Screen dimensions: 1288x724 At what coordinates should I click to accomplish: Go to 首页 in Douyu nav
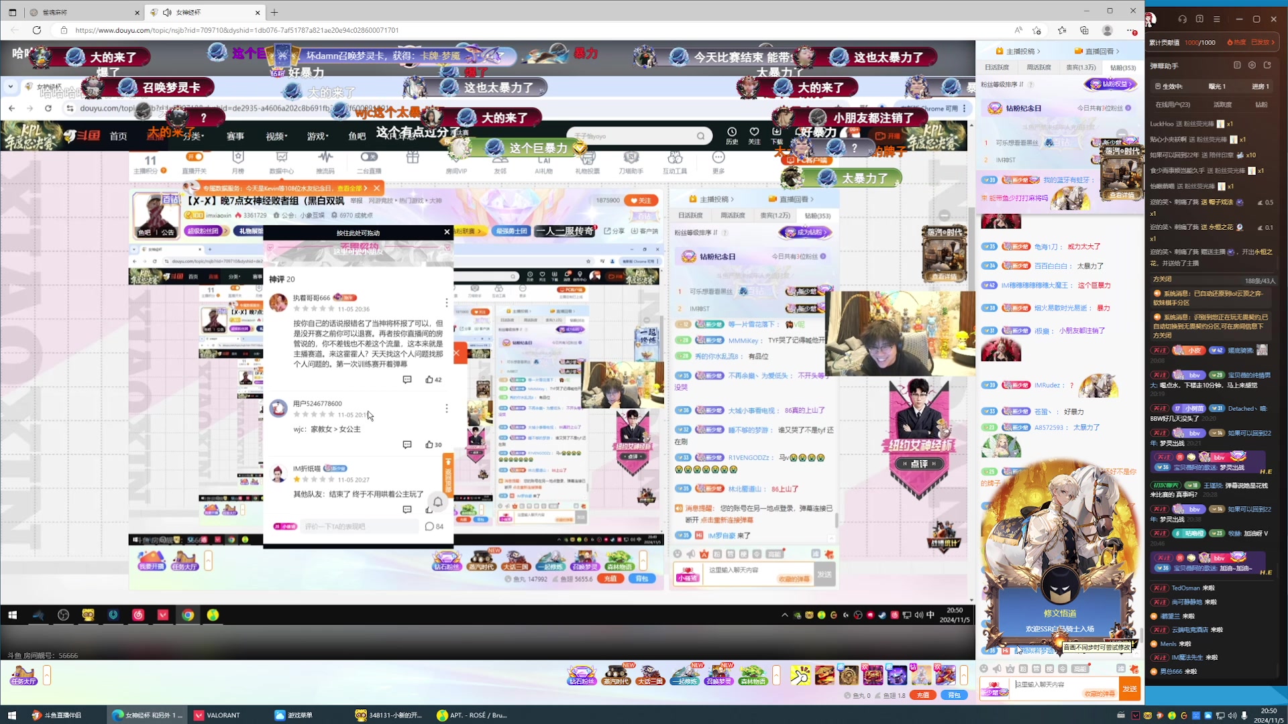pyautogui.click(x=118, y=136)
